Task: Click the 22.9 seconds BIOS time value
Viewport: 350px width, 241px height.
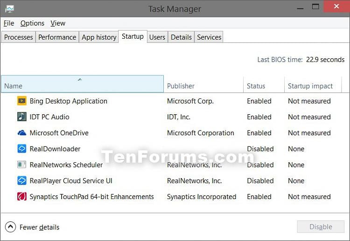Action: coord(325,60)
